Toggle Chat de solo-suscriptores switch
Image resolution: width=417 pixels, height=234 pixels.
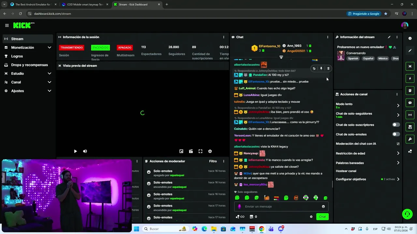tap(396, 125)
